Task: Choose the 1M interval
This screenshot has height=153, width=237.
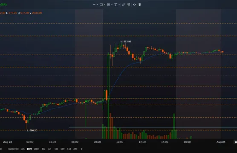Action: click(69, 149)
